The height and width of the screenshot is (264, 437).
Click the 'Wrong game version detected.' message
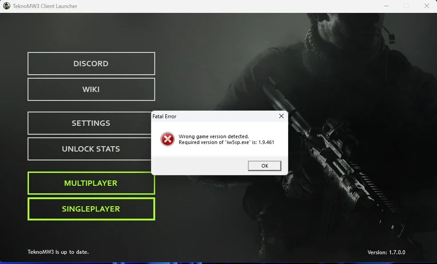click(214, 136)
